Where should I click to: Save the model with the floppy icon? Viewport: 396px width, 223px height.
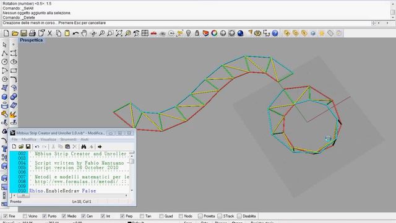point(24,33)
